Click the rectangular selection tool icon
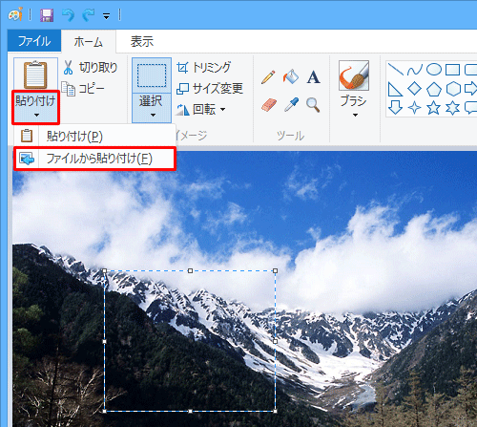The image size is (477, 427). pos(152,75)
